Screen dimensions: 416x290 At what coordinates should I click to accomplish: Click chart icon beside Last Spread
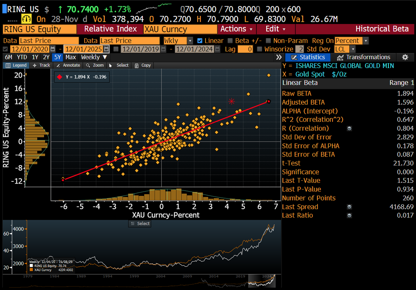click(349, 207)
